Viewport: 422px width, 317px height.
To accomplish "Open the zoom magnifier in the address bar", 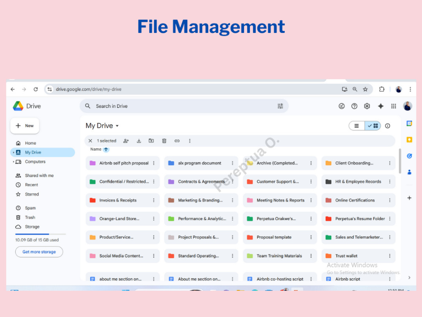I will pyautogui.click(x=355, y=89).
